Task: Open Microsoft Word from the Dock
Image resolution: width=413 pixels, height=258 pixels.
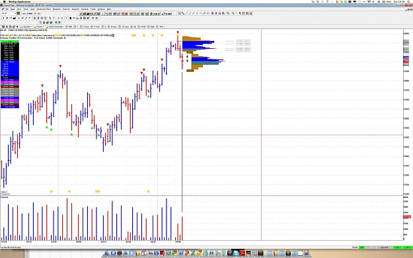Action: (x=180, y=253)
